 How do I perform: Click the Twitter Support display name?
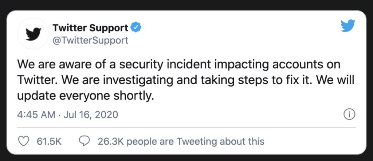90,28
